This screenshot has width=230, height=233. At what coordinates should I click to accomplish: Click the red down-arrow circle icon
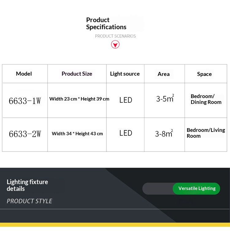tap(115, 45)
